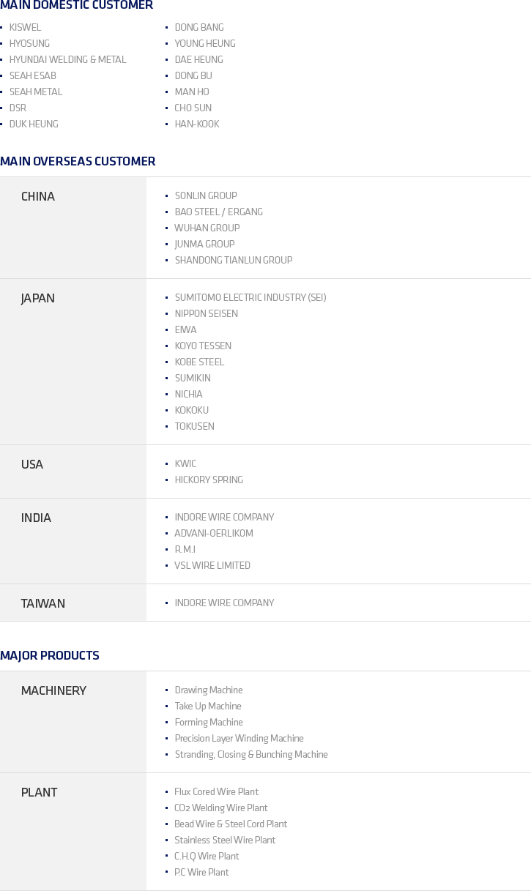Select Precision Layer Winding Machine item
Image resolution: width=531 pixels, height=891 pixels.
239,738
